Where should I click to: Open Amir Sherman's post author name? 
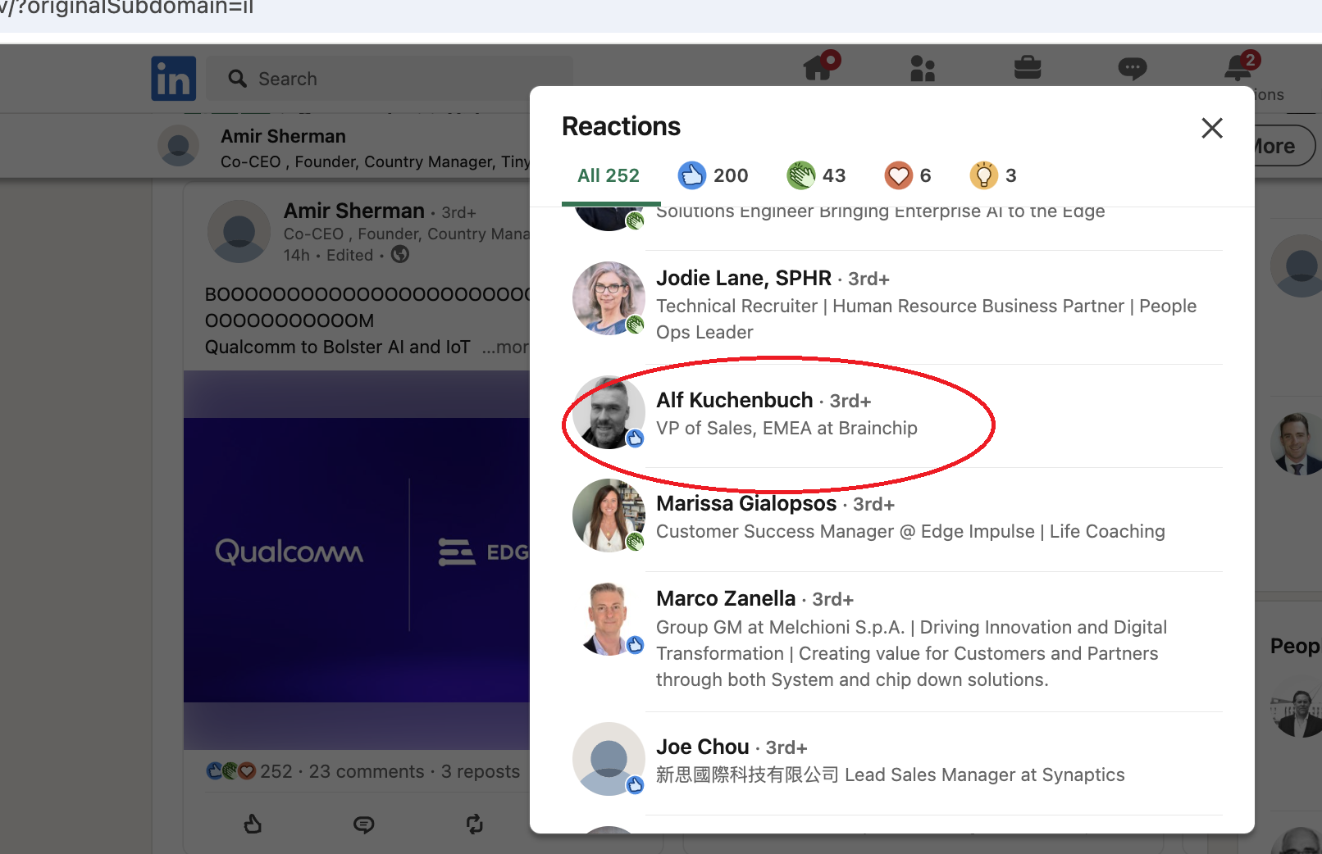point(354,211)
